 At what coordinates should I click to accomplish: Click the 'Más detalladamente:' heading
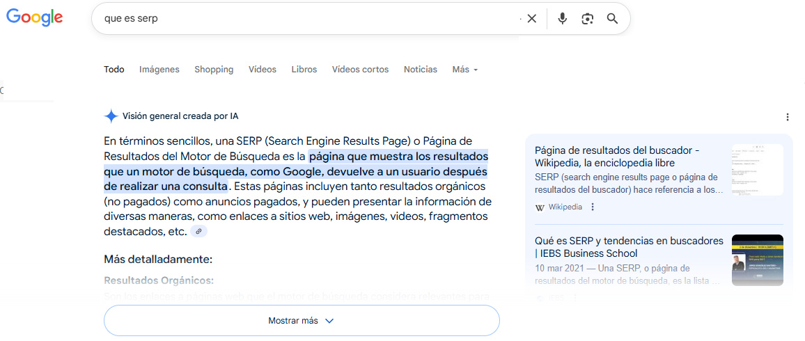point(158,259)
